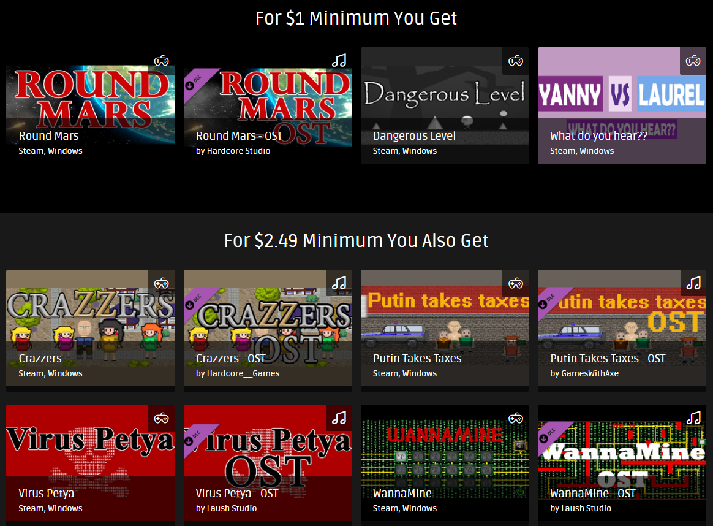The image size is (713, 526).
Task: Click 'Steam, Windows' under Putin Takes Taxes
Action: (x=405, y=373)
